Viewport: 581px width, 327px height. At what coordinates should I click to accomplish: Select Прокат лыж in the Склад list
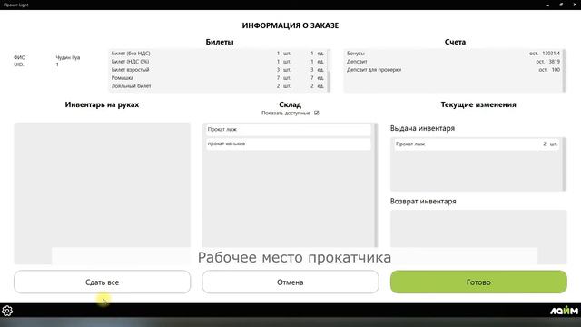(289, 129)
